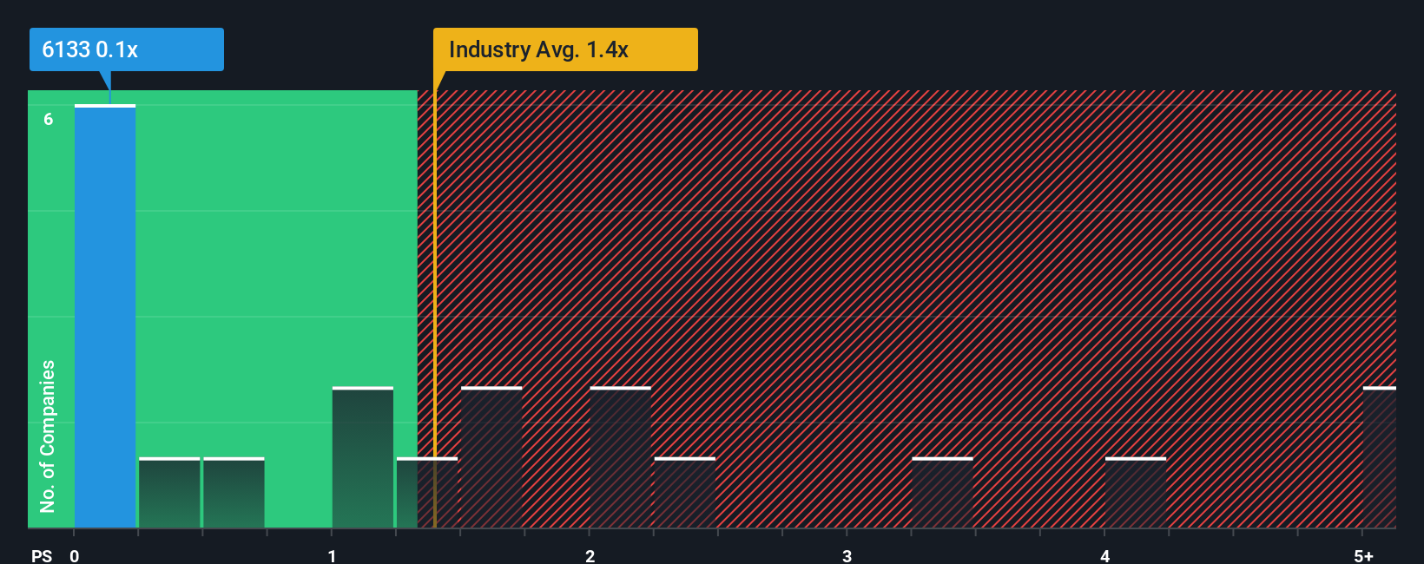Click the bar at PS 5+
The height and width of the screenshot is (564, 1424).
(x=1380, y=457)
